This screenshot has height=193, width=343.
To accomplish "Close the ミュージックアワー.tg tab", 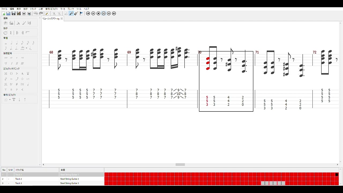I will 62,19.
